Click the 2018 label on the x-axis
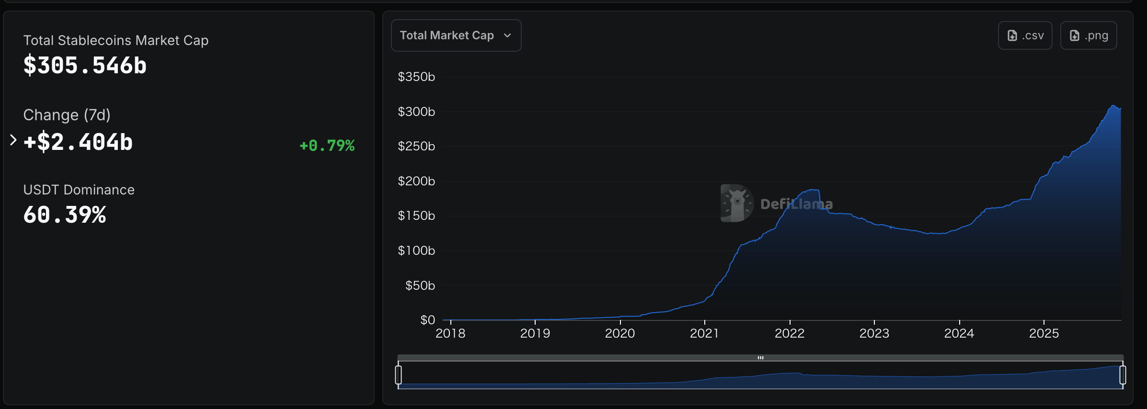The width and height of the screenshot is (1147, 409). point(450,333)
